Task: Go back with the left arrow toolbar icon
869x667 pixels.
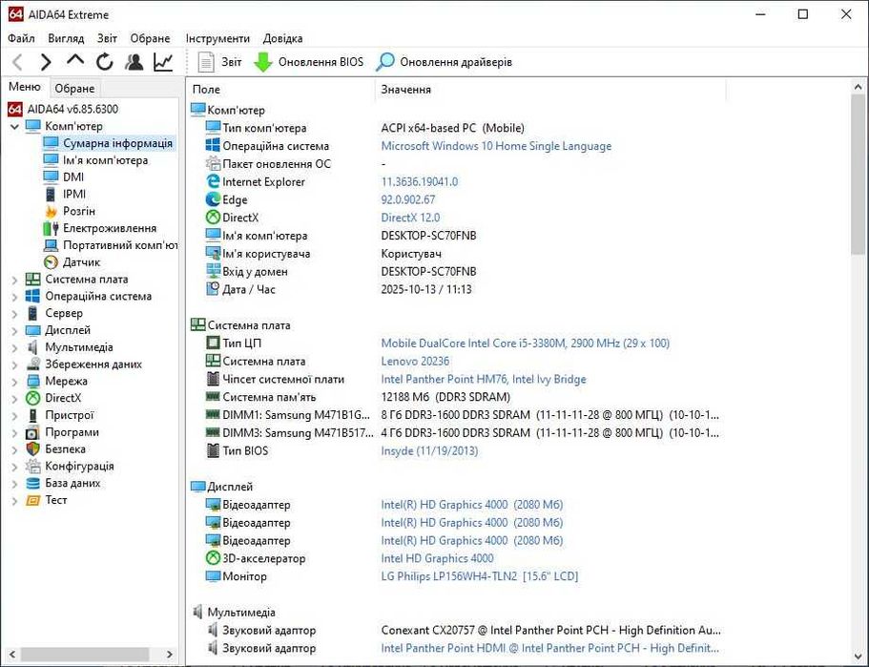Action: pyautogui.click(x=18, y=61)
